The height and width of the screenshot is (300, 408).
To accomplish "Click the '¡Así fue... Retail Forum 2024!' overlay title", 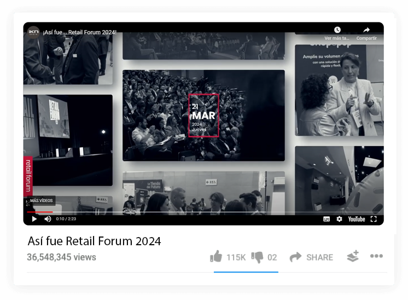I will click(80, 32).
